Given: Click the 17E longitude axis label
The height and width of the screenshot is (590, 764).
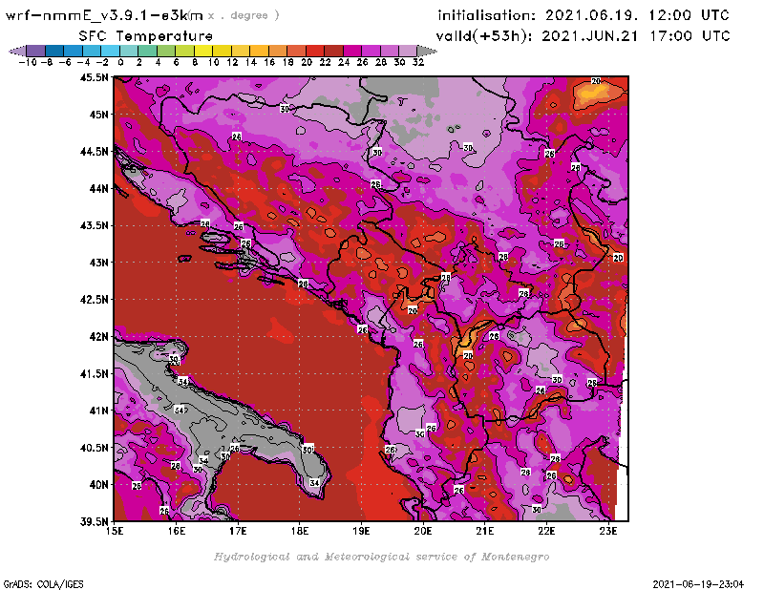Looking at the screenshot, I should [238, 531].
